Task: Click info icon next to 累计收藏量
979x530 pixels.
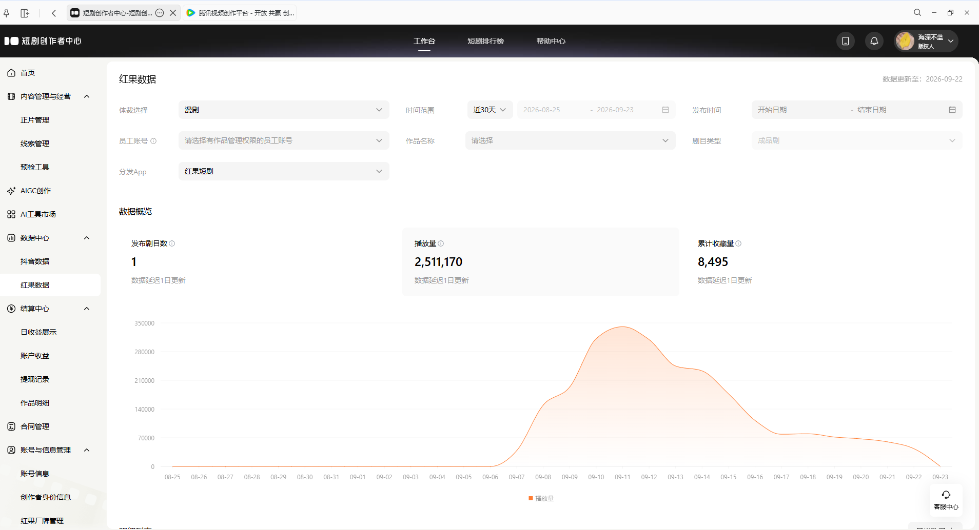Action: point(738,243)
